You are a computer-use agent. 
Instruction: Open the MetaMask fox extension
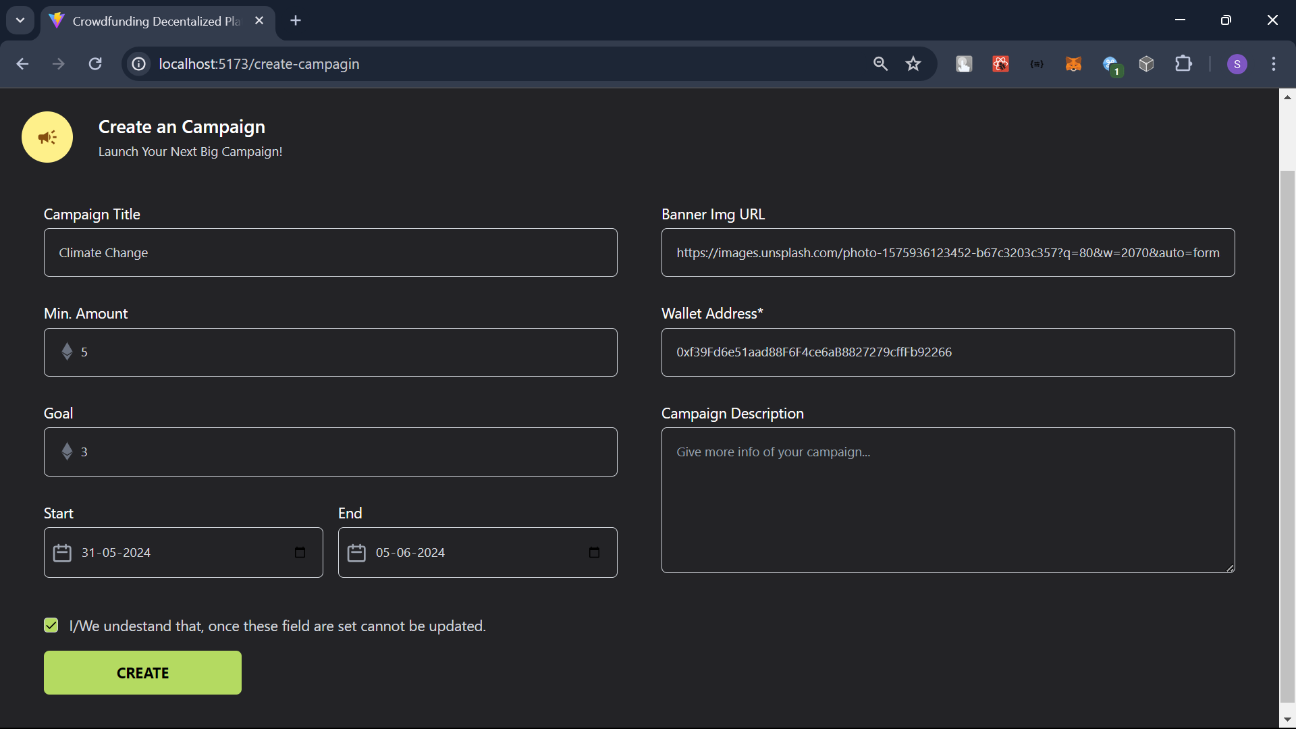click(1073, 63)
